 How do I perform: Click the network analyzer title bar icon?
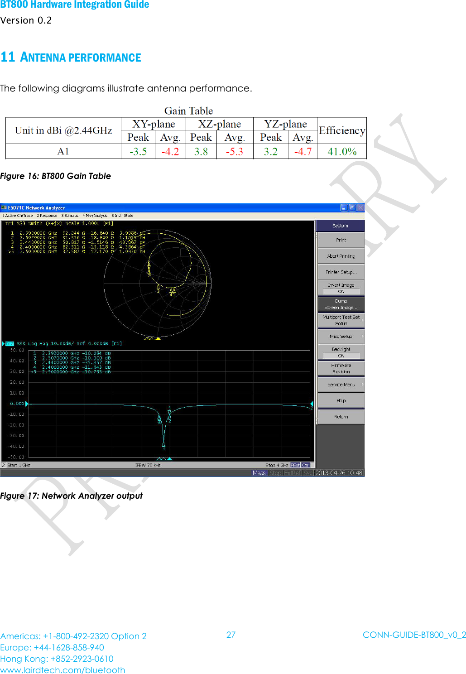4,208
